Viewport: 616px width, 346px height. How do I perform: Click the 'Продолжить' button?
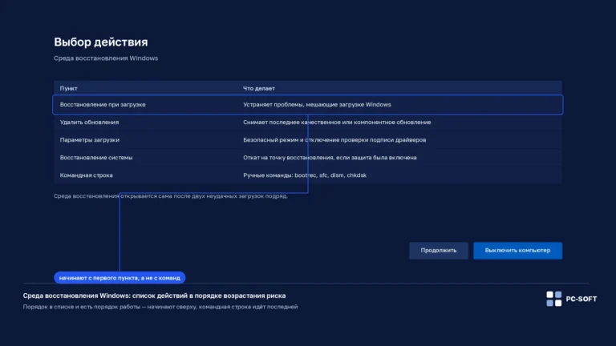tap(439, 250)
